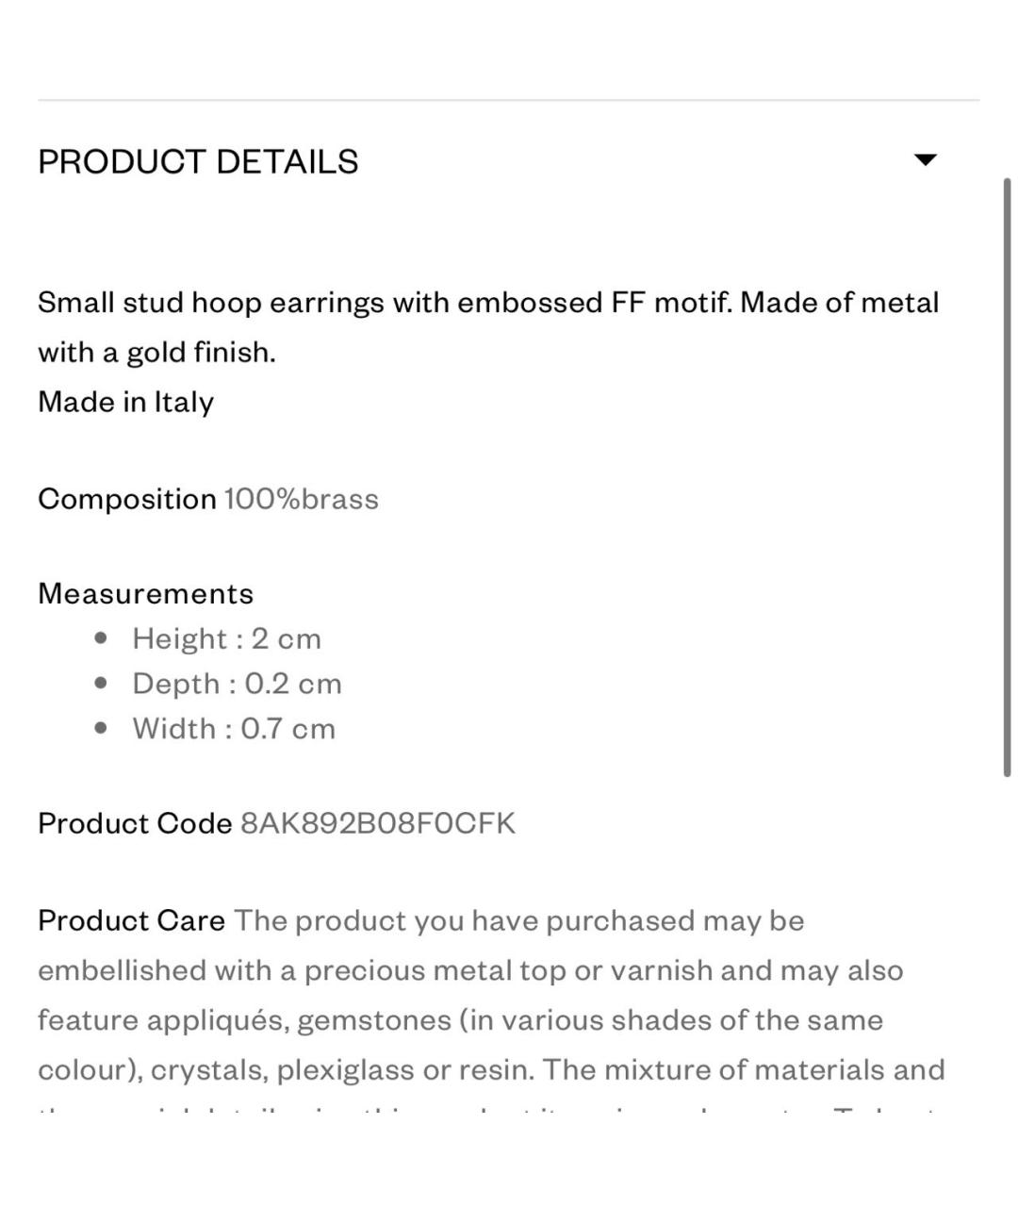Click the earrings description text paragraph
1018x1207 pixels.
(x=488, y=327)
